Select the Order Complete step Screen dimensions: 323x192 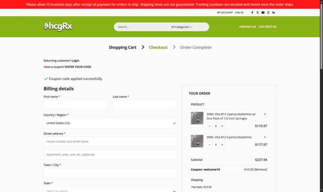[196, 47]
